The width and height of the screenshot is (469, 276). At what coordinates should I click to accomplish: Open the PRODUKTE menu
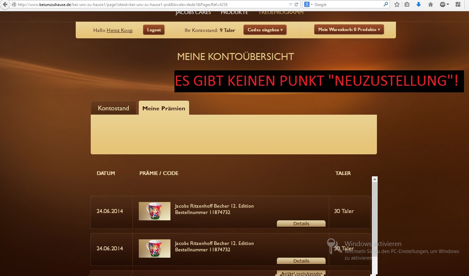234,13
